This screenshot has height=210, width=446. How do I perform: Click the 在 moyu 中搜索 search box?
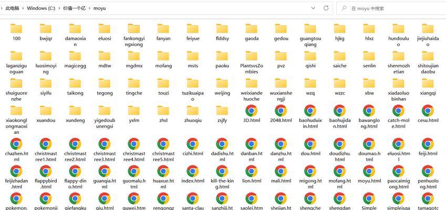click(x=391, y=8)
